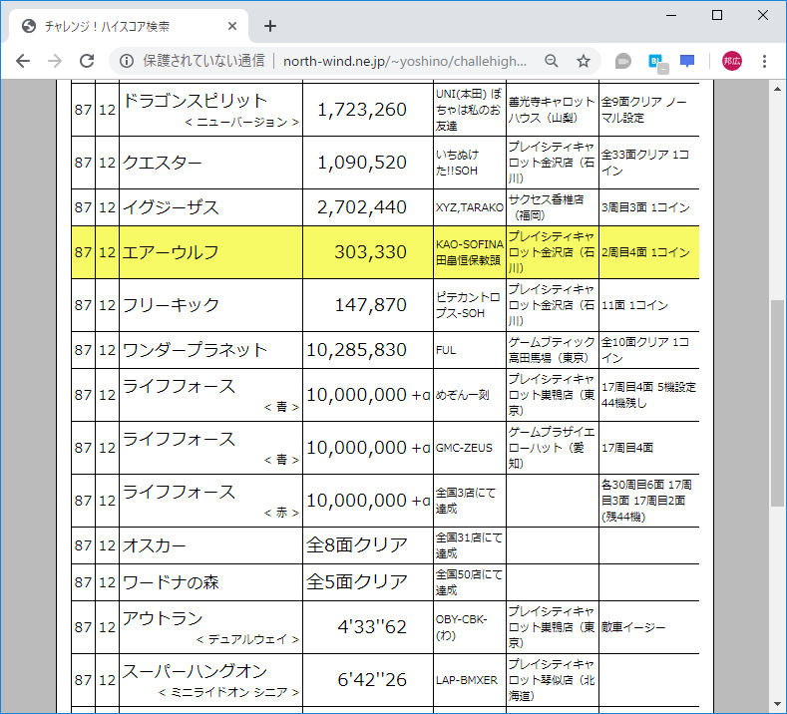This screenshot has width=787, height=714.
Task: Click score 1,090,520
Action: [x=362, y=163]
